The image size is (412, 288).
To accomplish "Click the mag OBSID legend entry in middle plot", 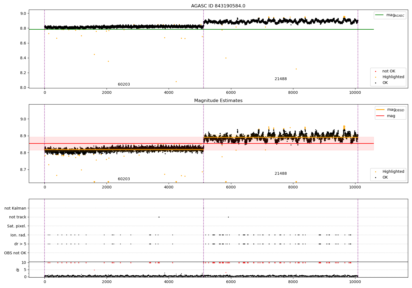I will click(390, 110).
